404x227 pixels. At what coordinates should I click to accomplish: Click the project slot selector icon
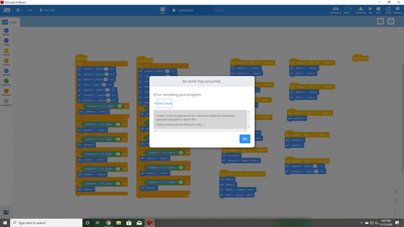coord(163,10)
